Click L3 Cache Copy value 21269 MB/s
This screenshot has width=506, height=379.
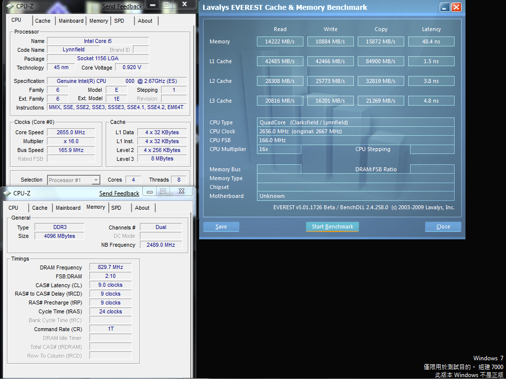pyautogui.click(x=381, y=101)
